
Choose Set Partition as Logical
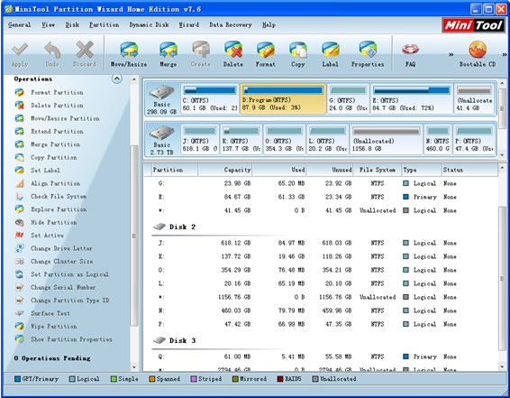pos(62,274)
